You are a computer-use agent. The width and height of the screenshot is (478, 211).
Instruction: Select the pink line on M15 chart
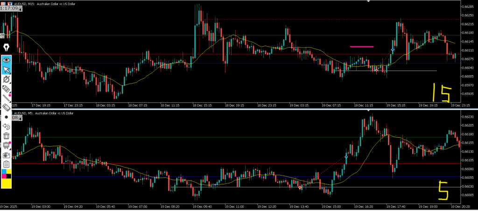[361, 47]
